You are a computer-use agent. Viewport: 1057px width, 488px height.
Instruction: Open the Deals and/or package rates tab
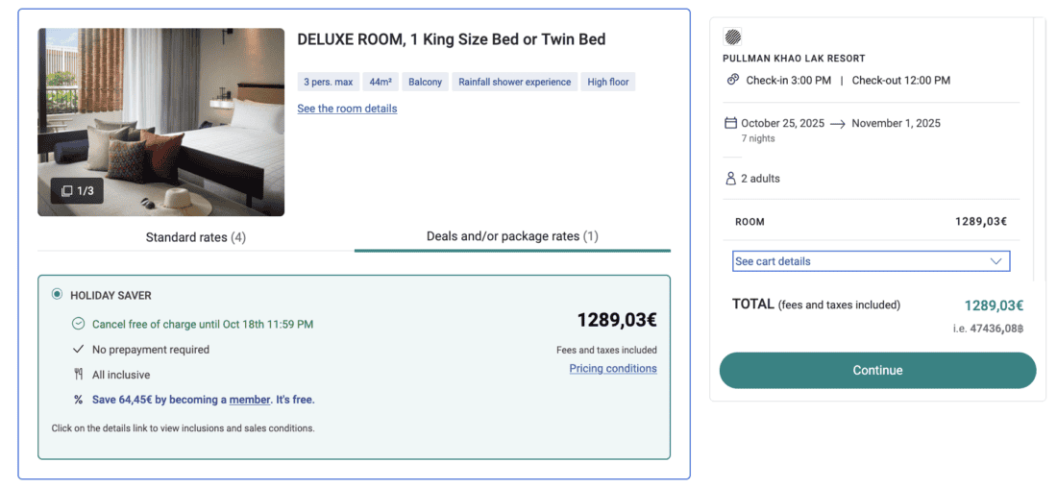(512, 236)
